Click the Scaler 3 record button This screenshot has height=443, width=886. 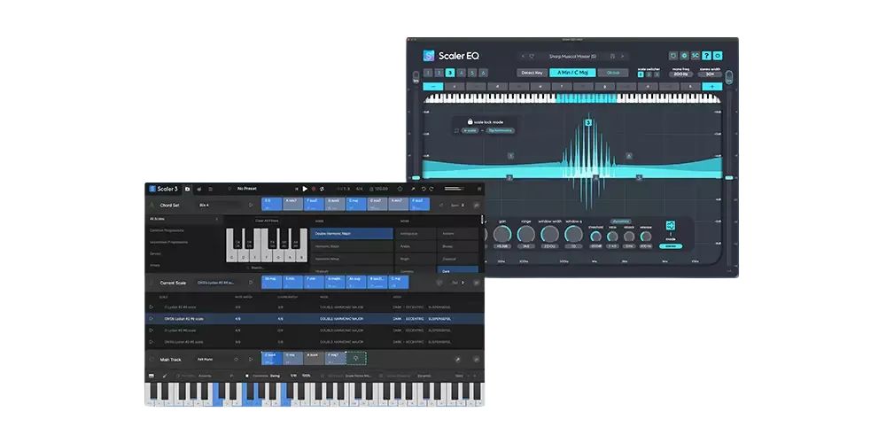[314, 189]
